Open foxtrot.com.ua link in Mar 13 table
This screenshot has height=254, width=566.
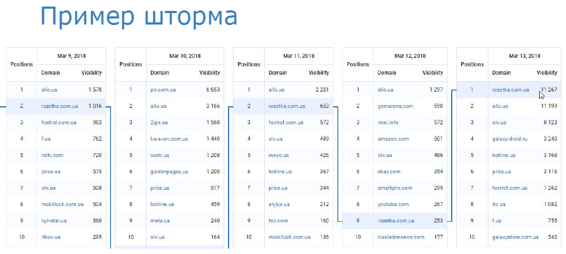(510, 188)
